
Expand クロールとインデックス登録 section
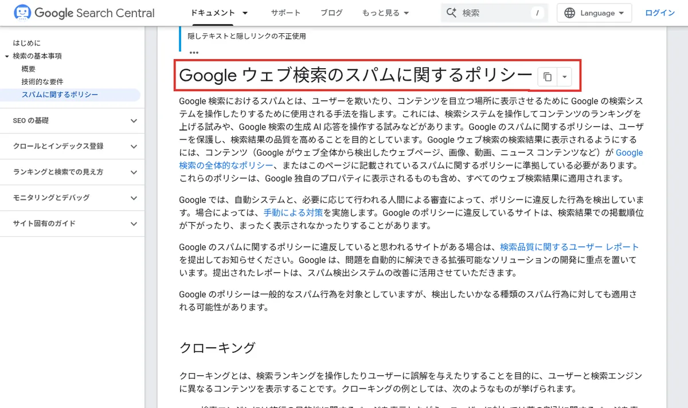point(72,146)
